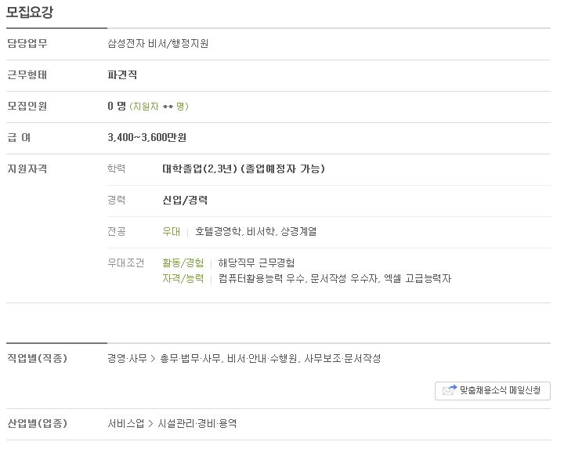Open the 시설관리·경비·용역 industry link
This screenshot has height=449, width=564.
(x=197, y=423)
